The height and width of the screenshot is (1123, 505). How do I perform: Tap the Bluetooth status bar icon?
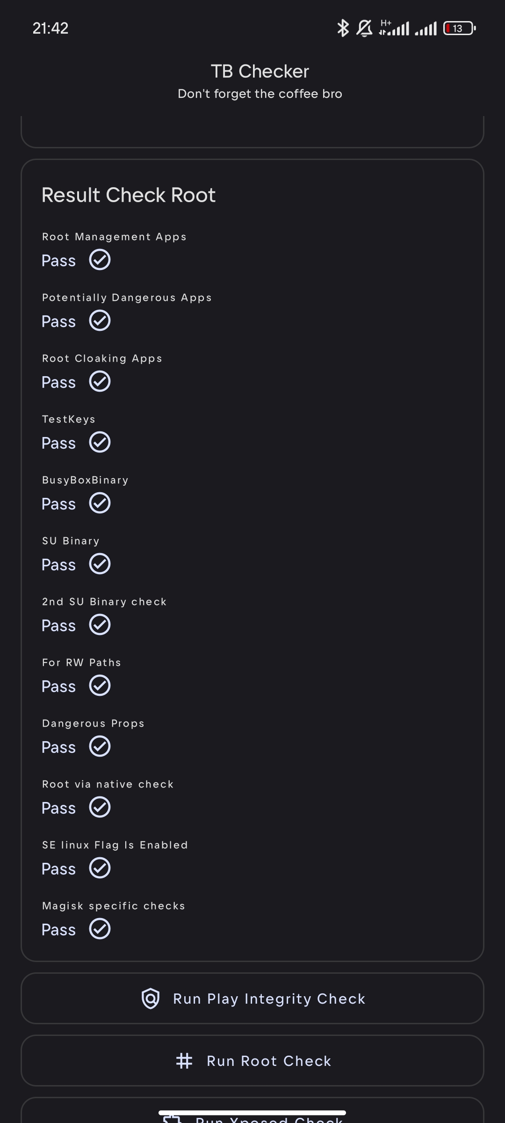coord(343,28)
